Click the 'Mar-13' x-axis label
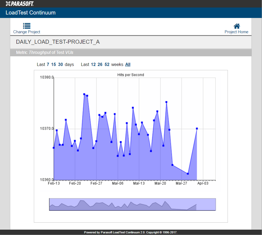 [139, 183]
